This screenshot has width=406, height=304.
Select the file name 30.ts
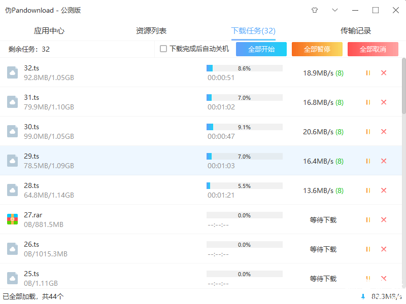pos(31,127)
